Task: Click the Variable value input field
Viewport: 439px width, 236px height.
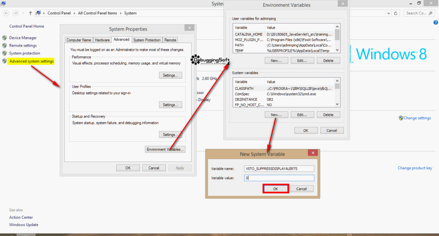Action: click(x=279, y=178)
